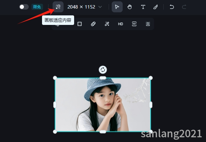Choose the brush paint tool
The image size is (206, 142).
coord(155,7)
